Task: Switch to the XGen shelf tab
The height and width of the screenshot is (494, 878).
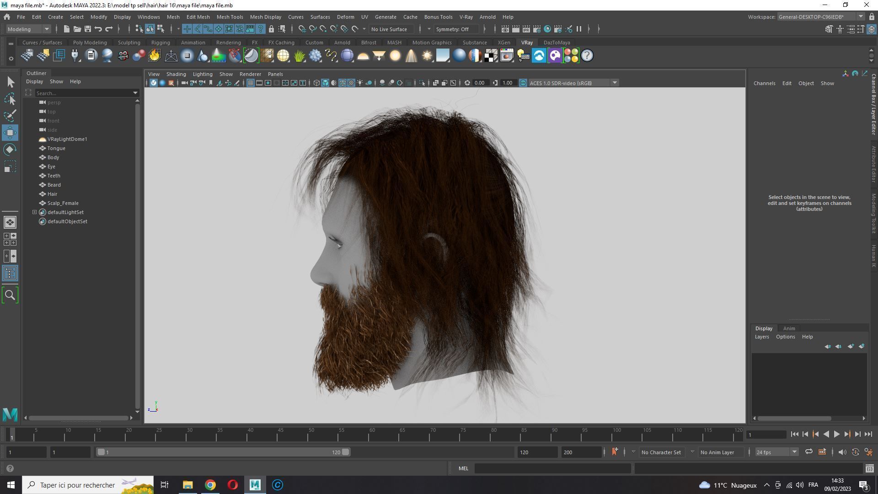Action: click(x=503, y=43)
